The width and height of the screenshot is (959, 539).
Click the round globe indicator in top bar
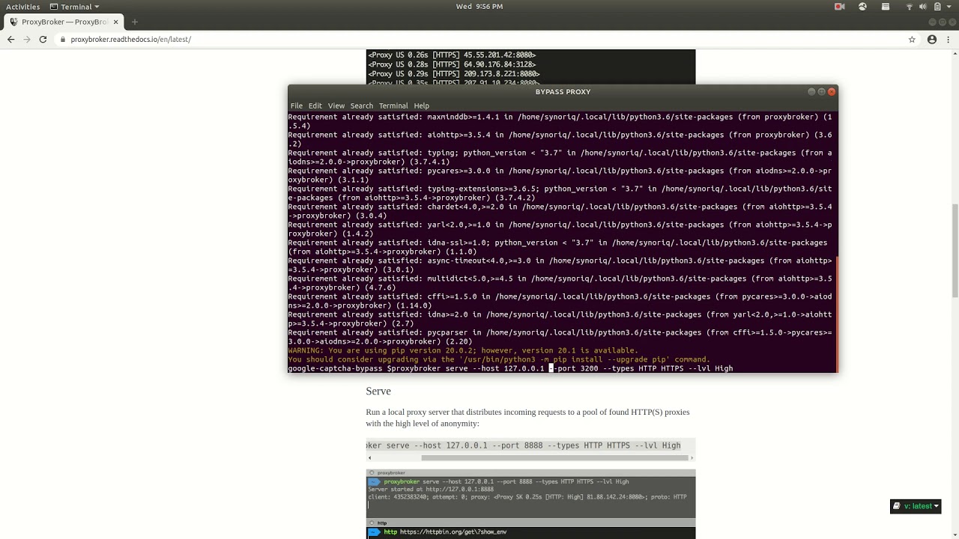pos(862,7)
